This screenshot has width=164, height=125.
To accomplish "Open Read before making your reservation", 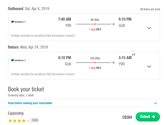I will point(30,103).
